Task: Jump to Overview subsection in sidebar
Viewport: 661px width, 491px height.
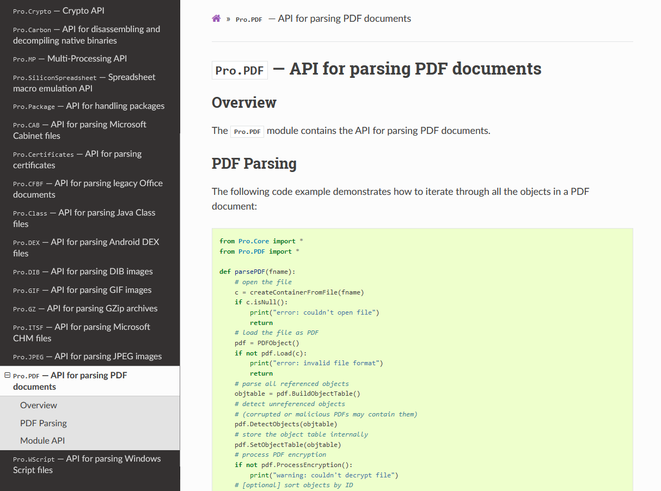Action: [x=90, y=405]
